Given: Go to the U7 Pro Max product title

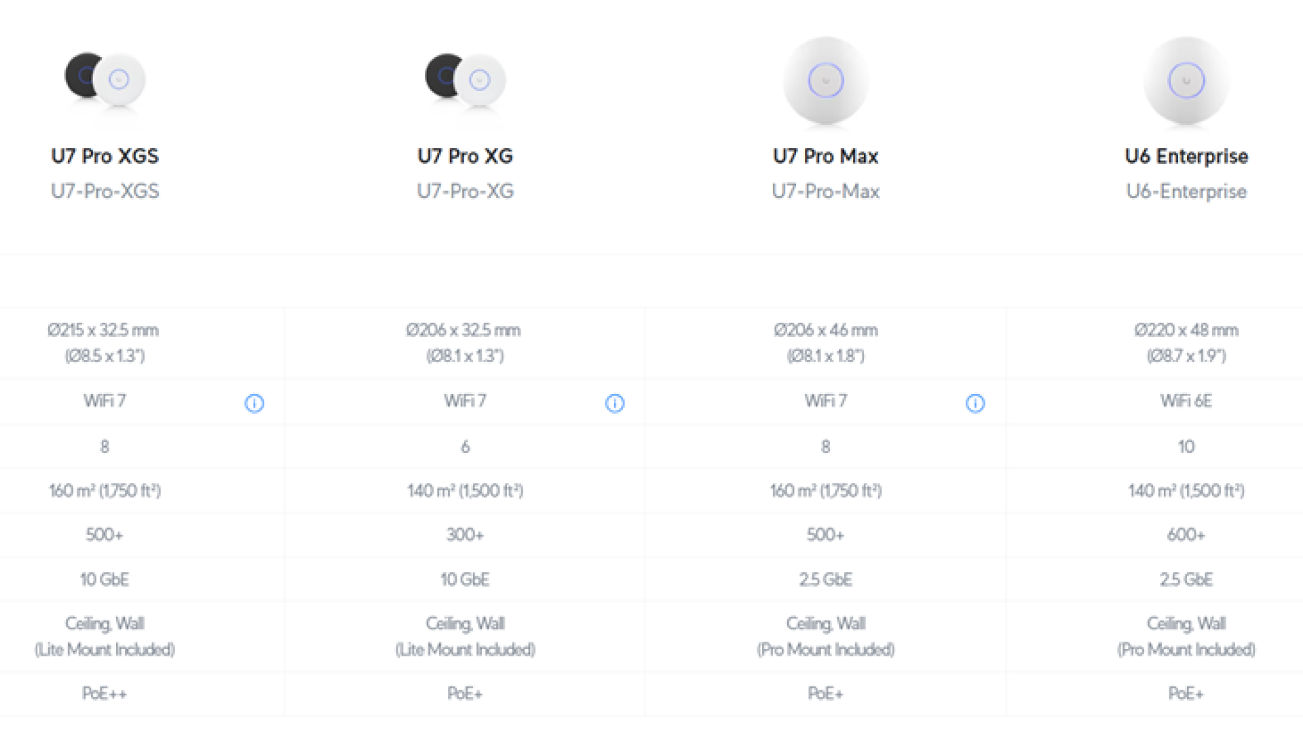Looking at the screenshot, I should 826,156.
